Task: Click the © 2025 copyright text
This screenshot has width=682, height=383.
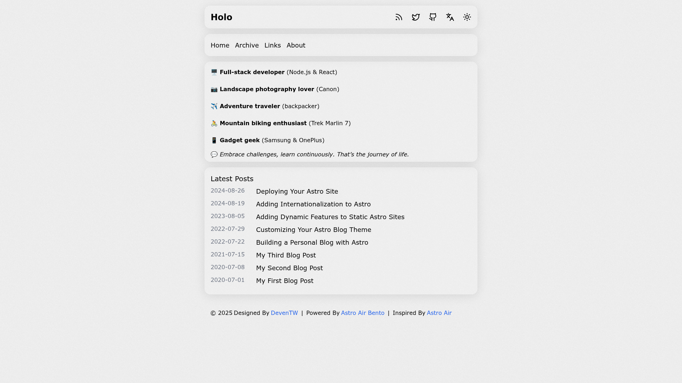Action: (x=221, y=313)
